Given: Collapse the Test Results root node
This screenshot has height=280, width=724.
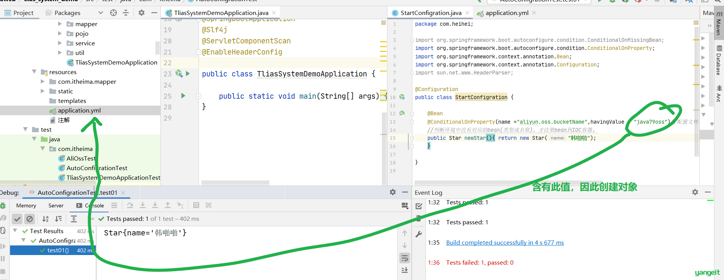Looking at the screenshot, I should pos(15,230).
